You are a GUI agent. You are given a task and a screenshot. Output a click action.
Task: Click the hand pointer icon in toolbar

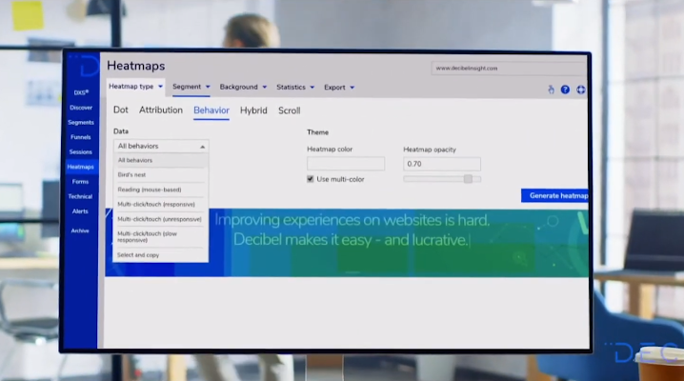pos(551,90)
